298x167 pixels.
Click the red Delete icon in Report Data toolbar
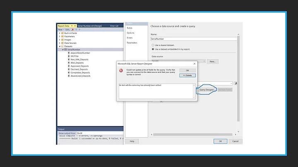72,30
